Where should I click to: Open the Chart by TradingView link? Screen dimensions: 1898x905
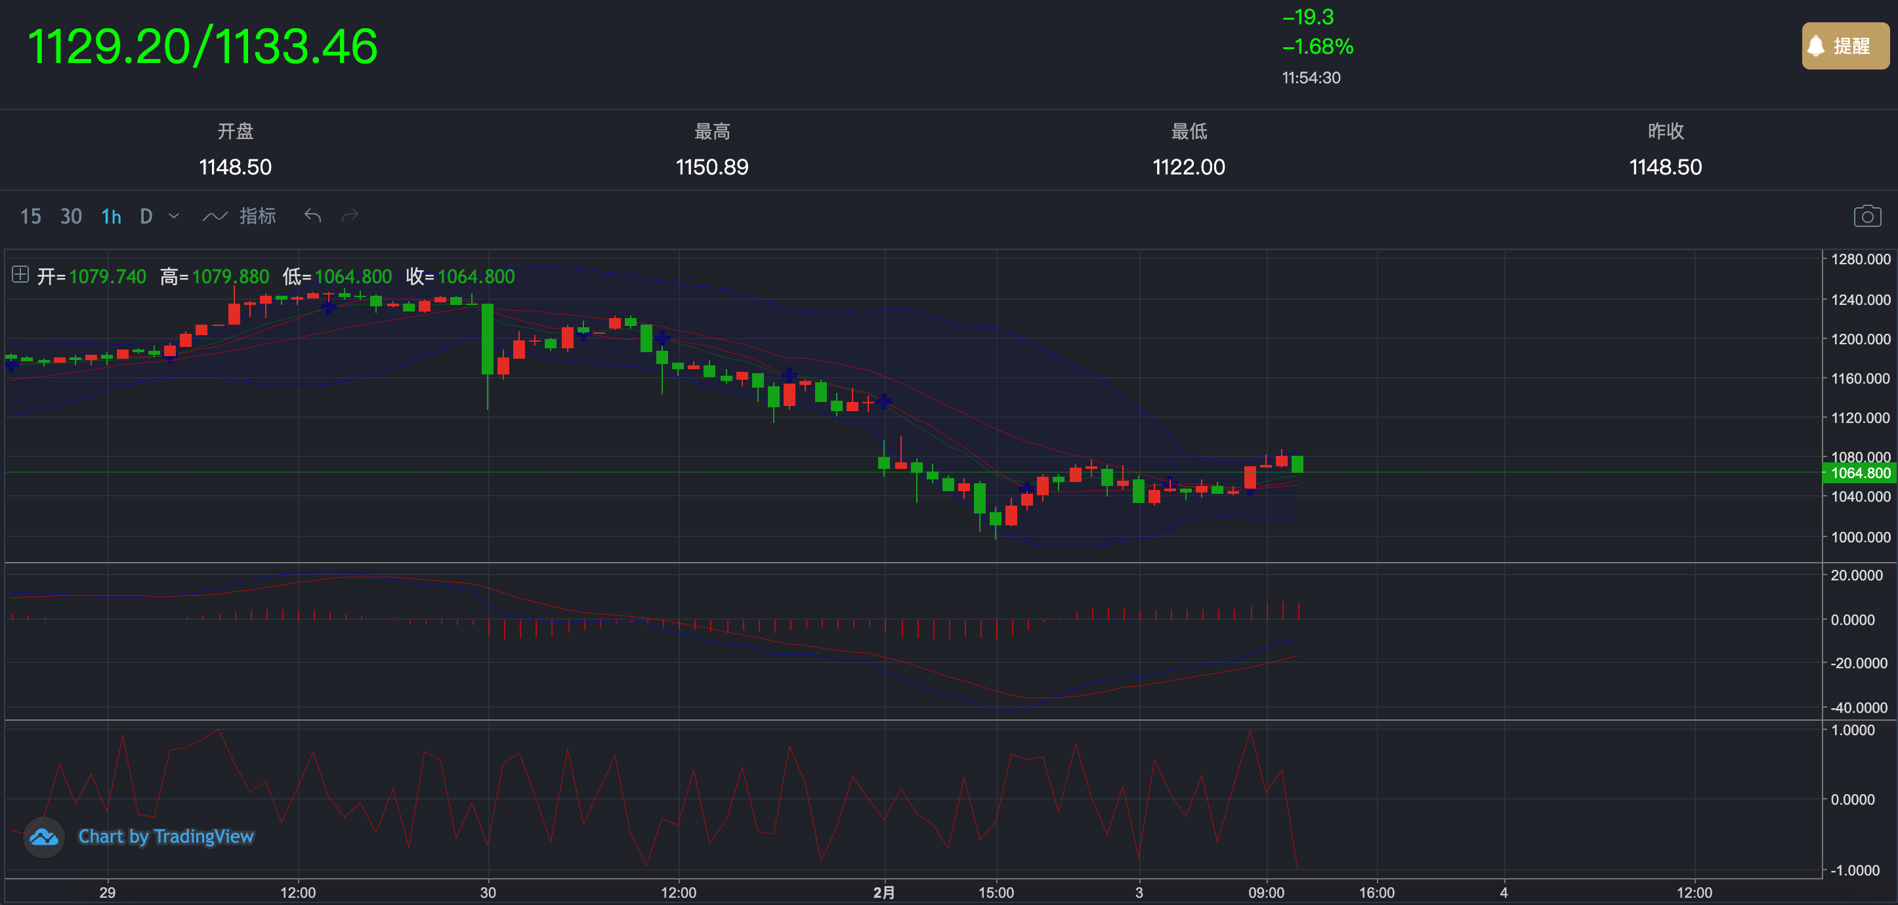tap(166, 837)
